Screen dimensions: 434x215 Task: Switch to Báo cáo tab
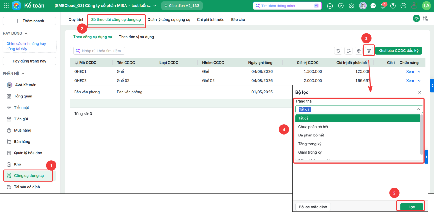click(x=238, y=19)
